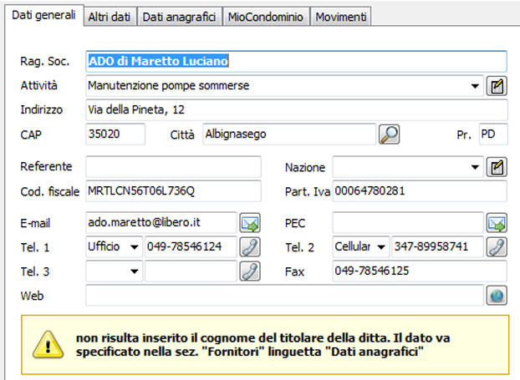Open website with the Web globe icon
The height and width of the screenshot is (380, 520).
pyautogui.click(x=497, y=296)
